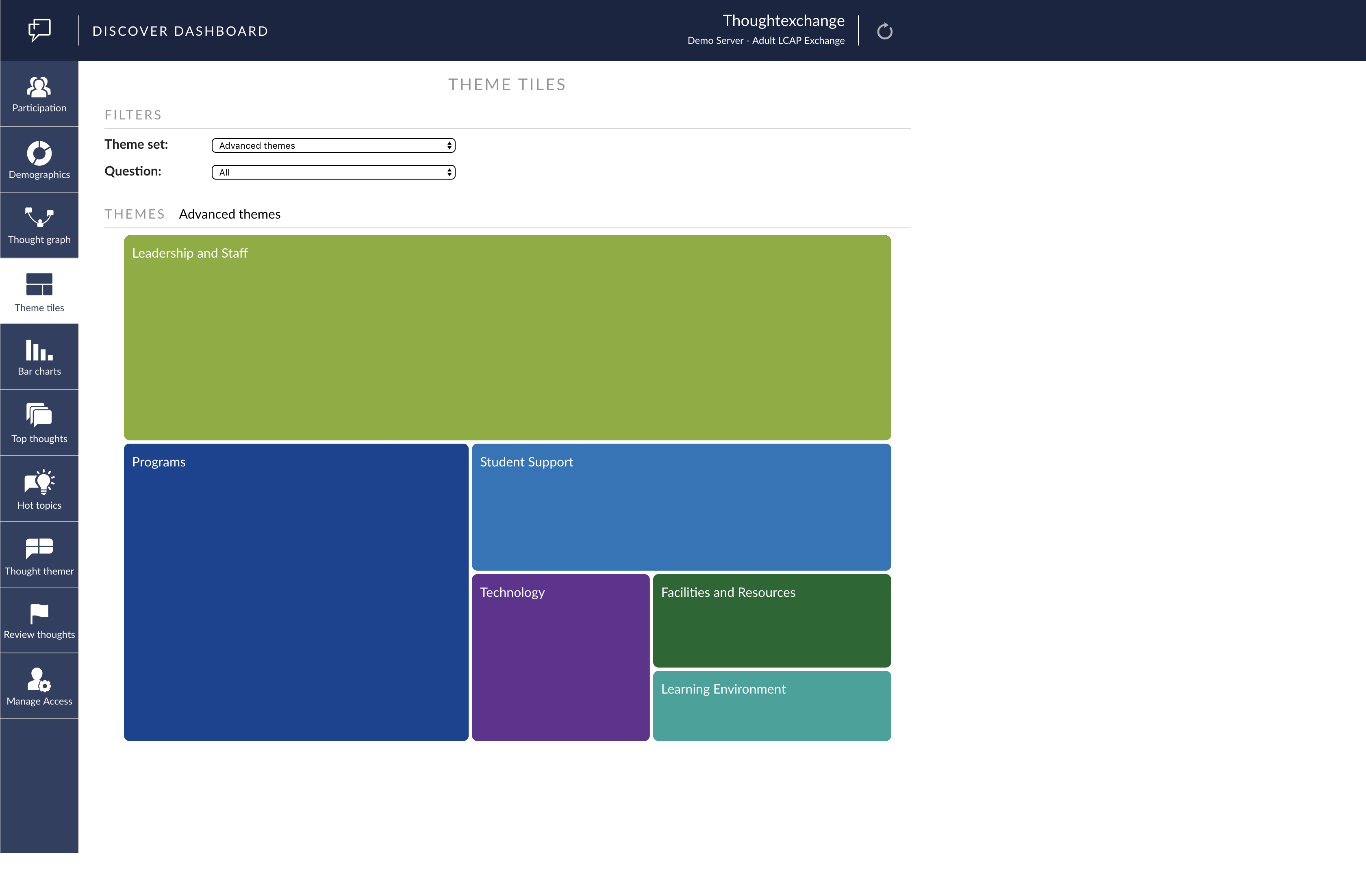Click the Thoughtexchange speech bubble logo
This screenshot has height=876, width=1366.
pyautogui.click(x=39, y=30)
